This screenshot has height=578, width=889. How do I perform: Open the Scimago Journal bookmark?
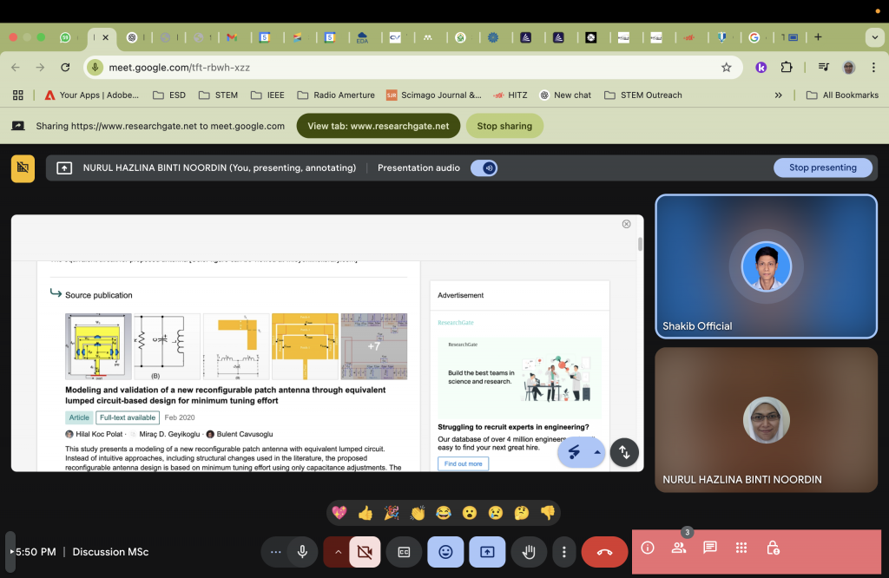[x=434, y=95]
